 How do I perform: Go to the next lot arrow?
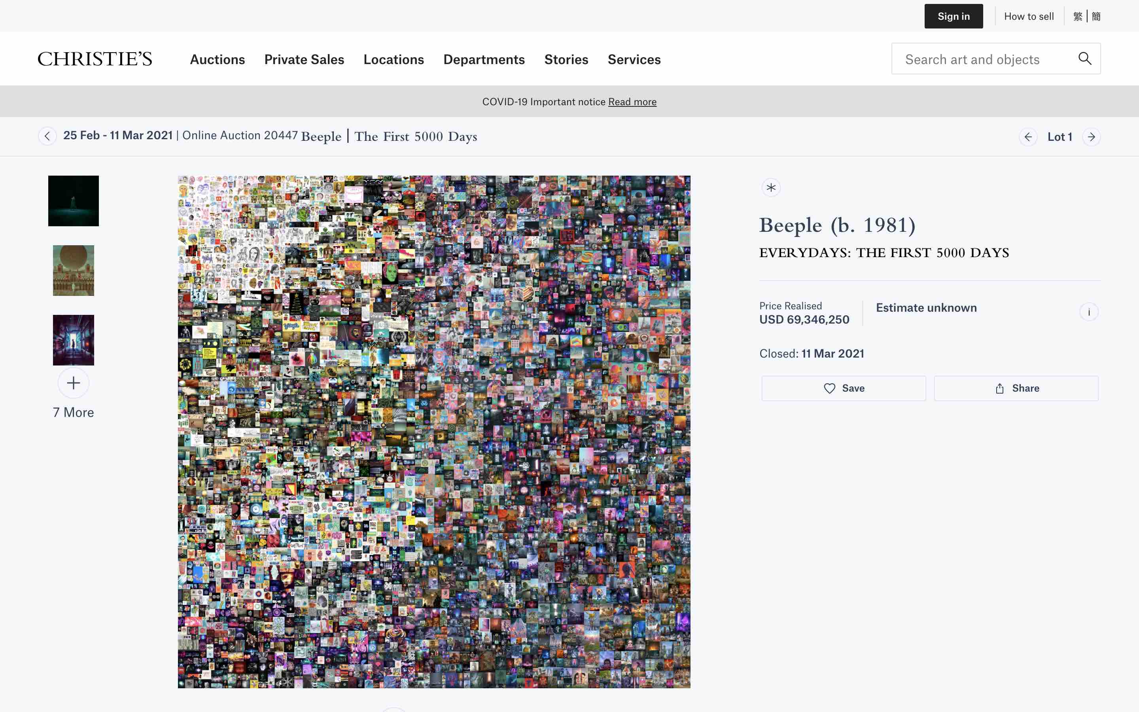(1091, 137)
